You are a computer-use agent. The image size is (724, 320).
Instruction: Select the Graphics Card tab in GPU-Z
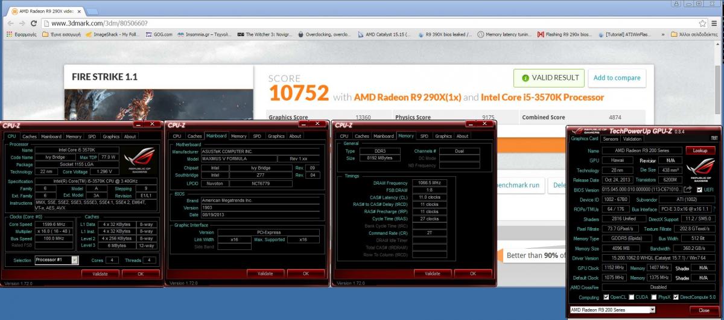583,138
